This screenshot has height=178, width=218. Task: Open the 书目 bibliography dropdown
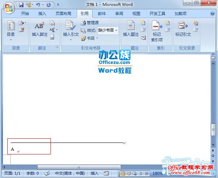[89, 38]
